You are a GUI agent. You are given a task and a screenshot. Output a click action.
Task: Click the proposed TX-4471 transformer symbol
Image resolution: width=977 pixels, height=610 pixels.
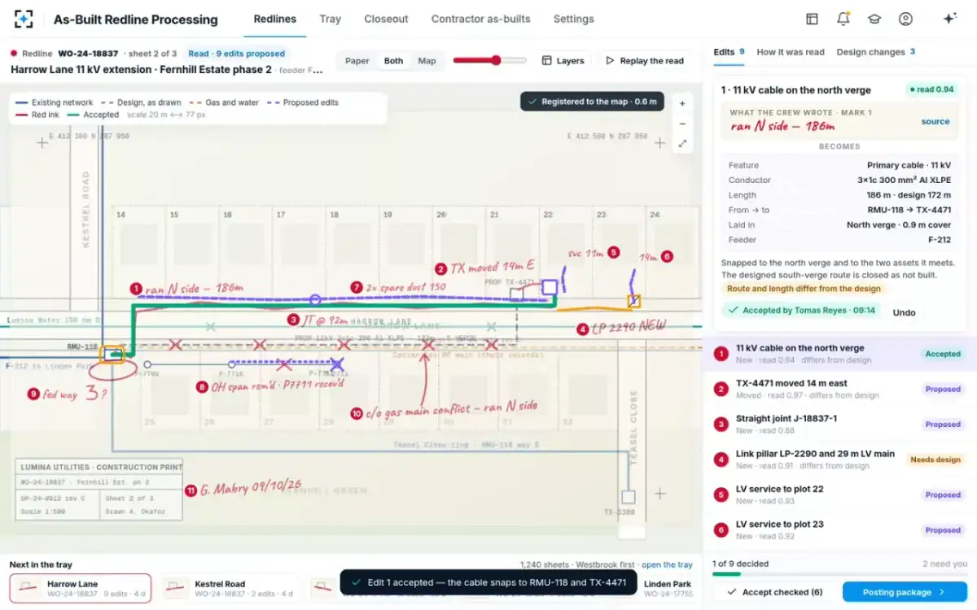[550, 286]
